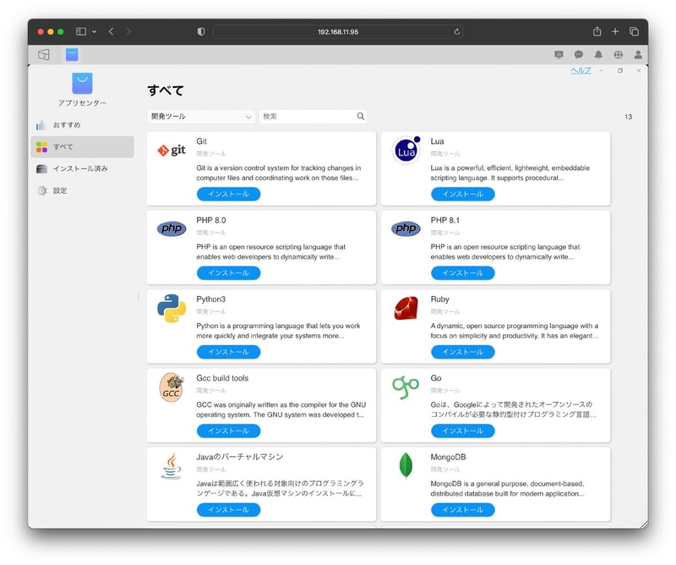This screenshot has width=676, height=565.
Task: Open the user account icon
Action: click(638, 55)
